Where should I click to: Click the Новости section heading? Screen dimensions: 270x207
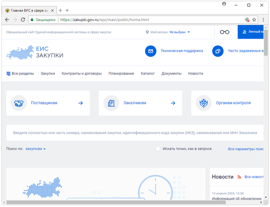click(222, 177)
